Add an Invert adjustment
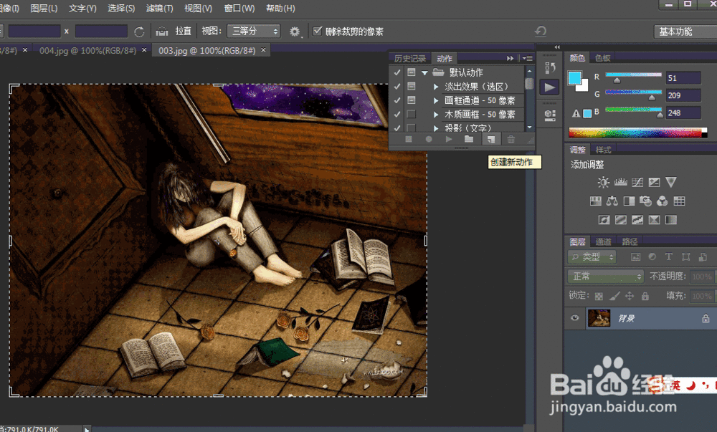Viewport: 717px width, 432px height. 604,220
